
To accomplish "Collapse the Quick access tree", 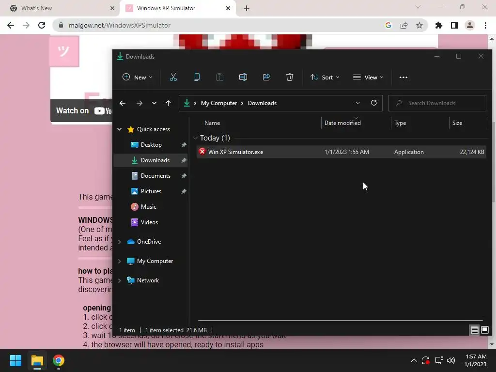I will tap(120, 129).
